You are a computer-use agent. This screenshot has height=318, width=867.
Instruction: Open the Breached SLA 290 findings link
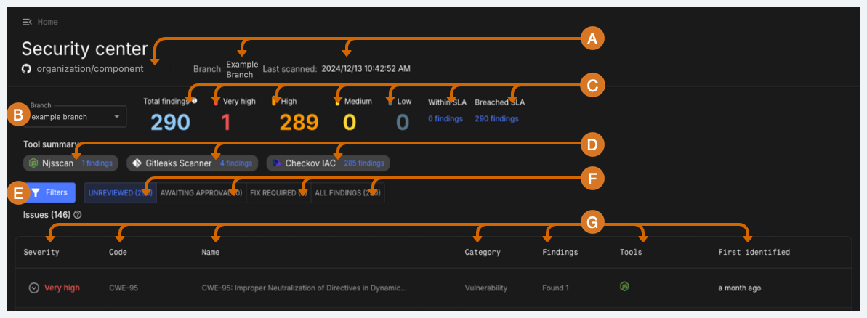pos(496,119)
